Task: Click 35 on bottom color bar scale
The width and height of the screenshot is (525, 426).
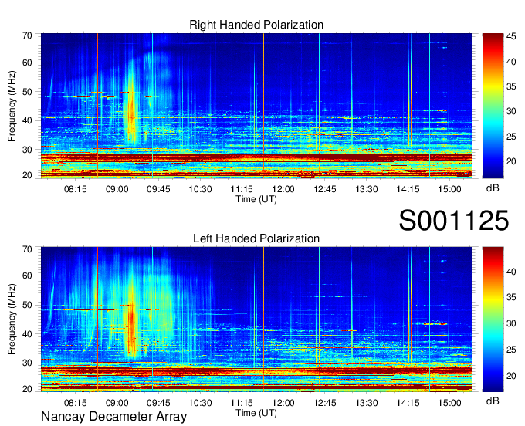Action: point(511,297)
